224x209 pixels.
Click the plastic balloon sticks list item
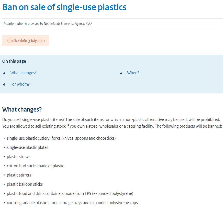25,184
